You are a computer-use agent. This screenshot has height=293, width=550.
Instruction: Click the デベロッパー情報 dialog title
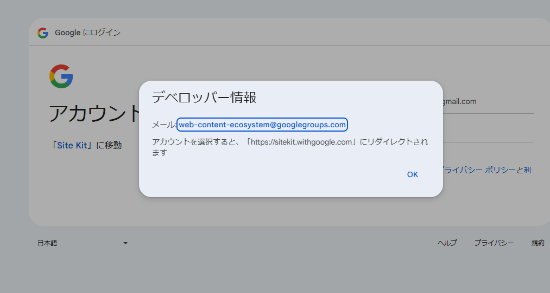[x=204, y=97]
